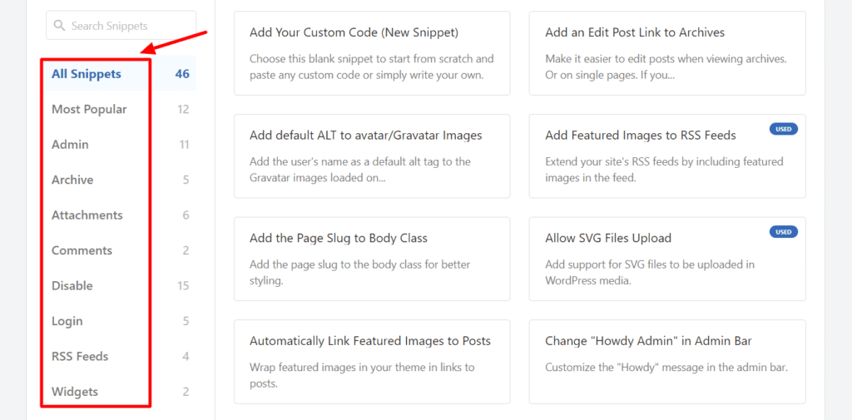Open the Widgets category
The image size is (852, 420).
point(75,392)
